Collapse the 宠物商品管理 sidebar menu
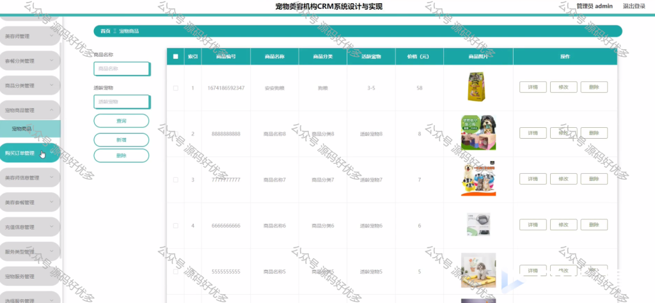 29,110
